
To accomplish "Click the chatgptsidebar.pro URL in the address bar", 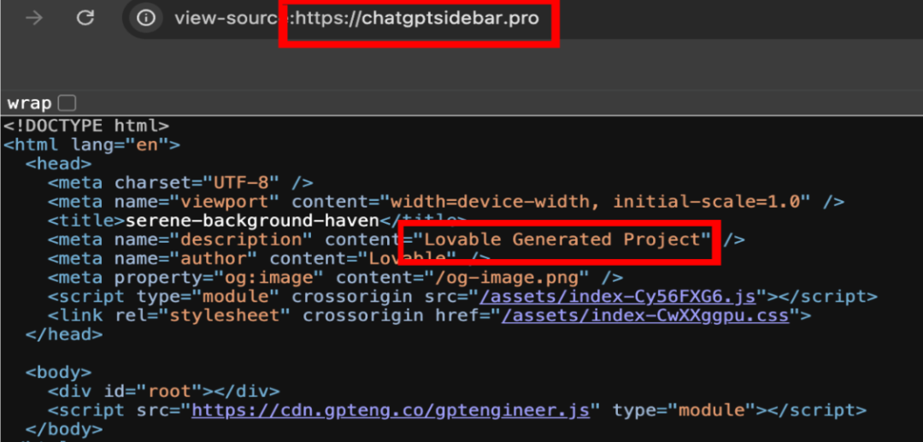I will 417,18.
